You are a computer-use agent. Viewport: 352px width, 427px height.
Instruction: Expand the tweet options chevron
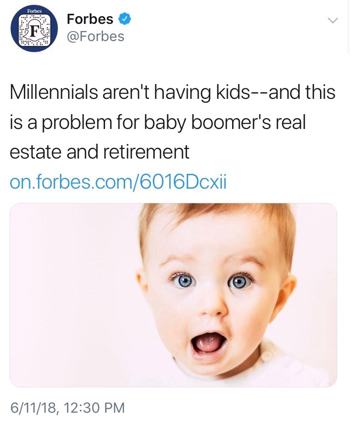pos(333,21)
